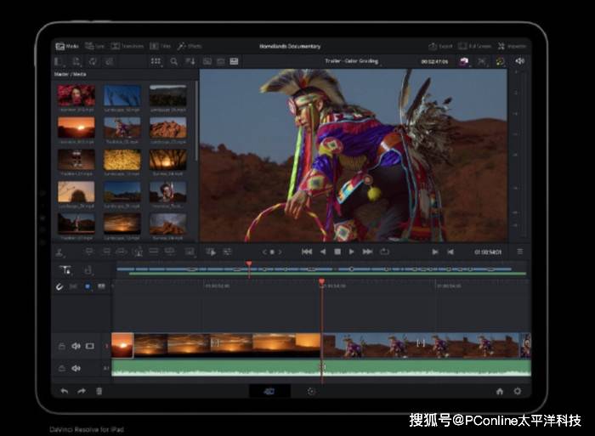Viewport: 595px width, 436px height.
Task: Expand the media pool grid view options
Action: coord(156,62)
